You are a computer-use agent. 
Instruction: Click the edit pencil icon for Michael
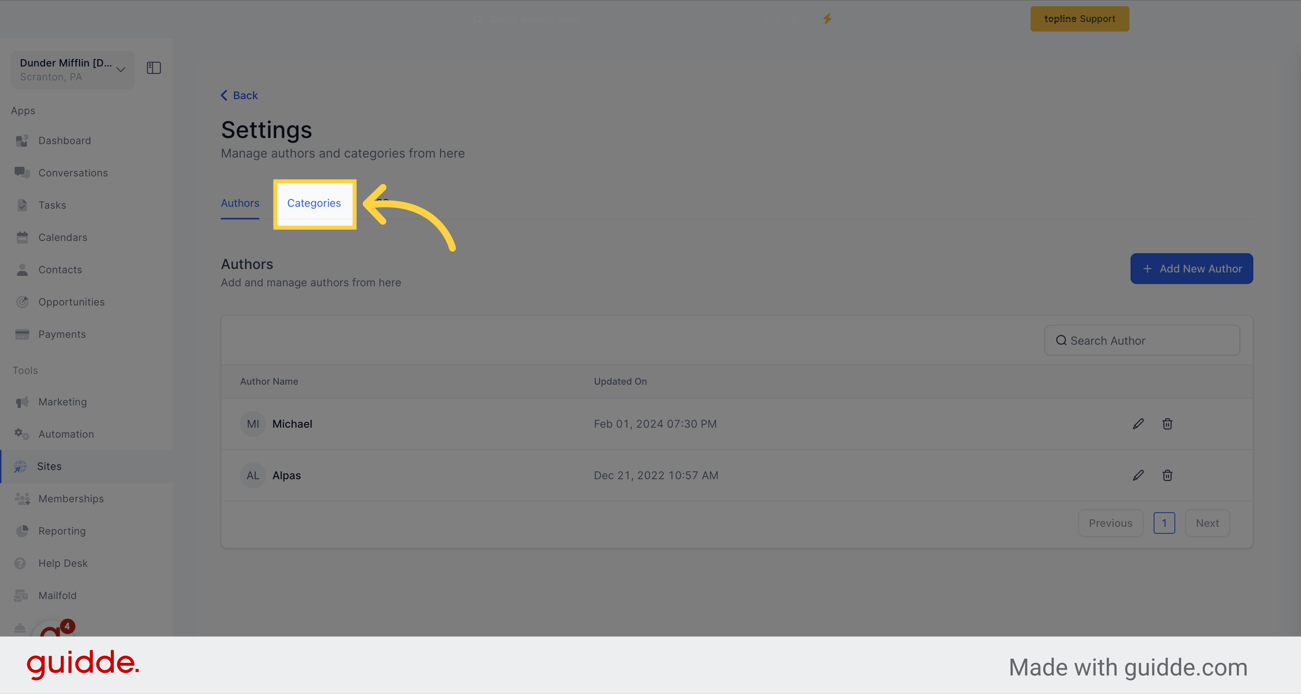pyautogui.click(x=1138, y=423)
